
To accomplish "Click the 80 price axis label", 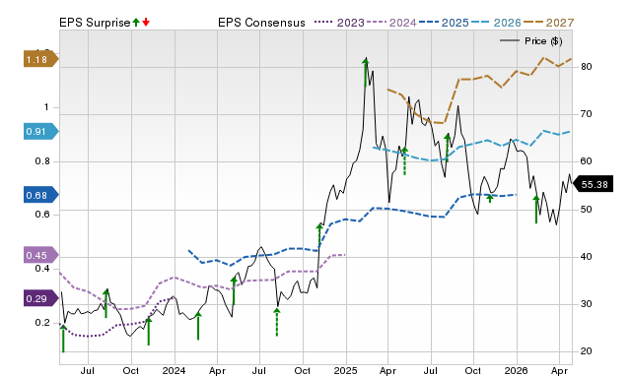I will [x=586, y=67].
